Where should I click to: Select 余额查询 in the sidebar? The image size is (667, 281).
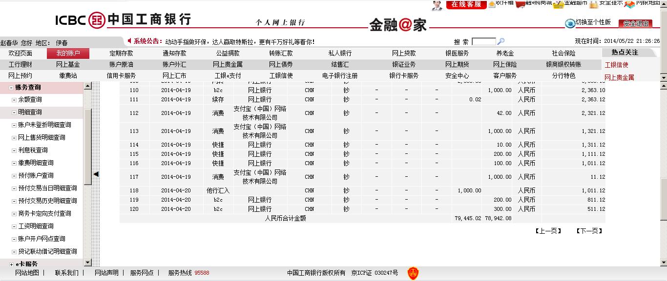click(x=30, y=100)
